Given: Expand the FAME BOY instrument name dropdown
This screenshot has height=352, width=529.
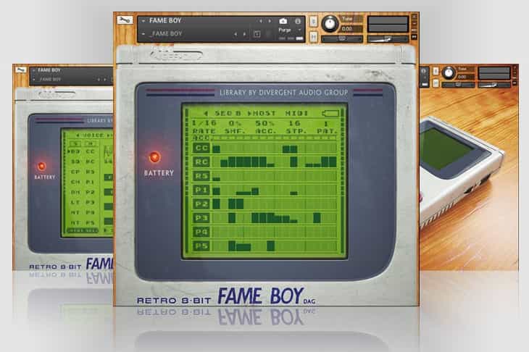Looking at the screenshot, I should [x=143, y=21].
